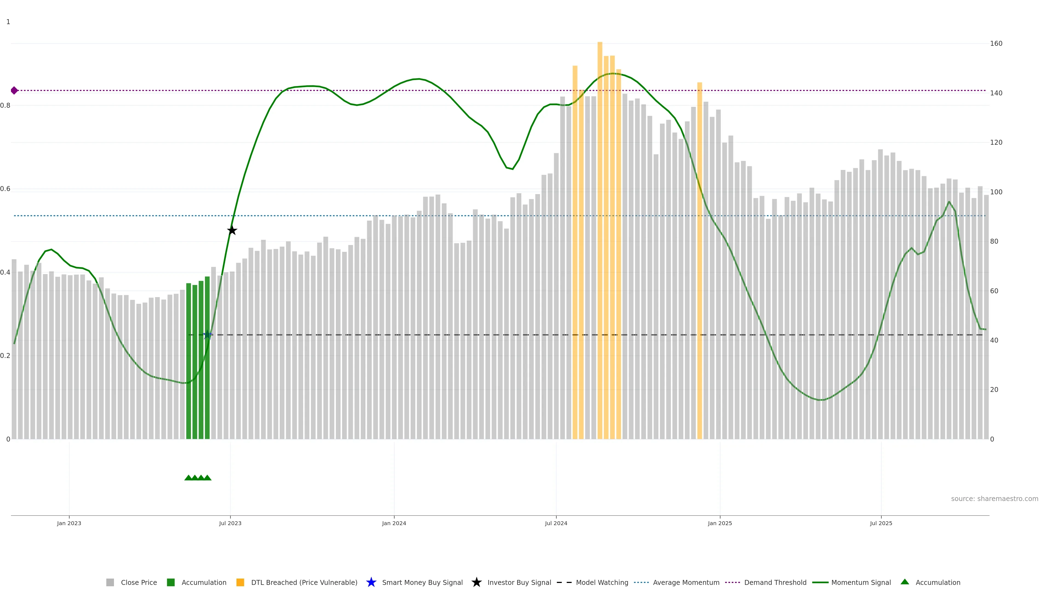Screen dimensions: 1052x592
Task: Click the green triangle Accumulation legend icon
Action: (x=905, y=582)
